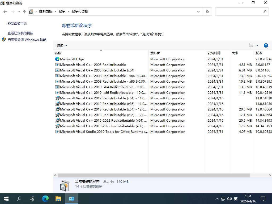Open notification center icon
Viewport: 272px width, 204px height.
pos(263,199)
